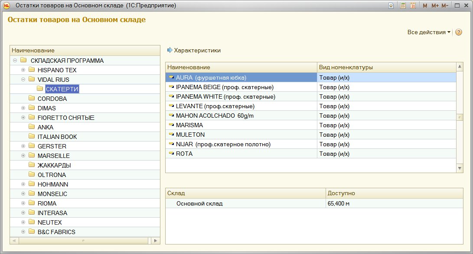The height and width of the screenshot is (254, 473).
Task: Click the item icon beside MARISMA
Action: (x=171, y=125)
